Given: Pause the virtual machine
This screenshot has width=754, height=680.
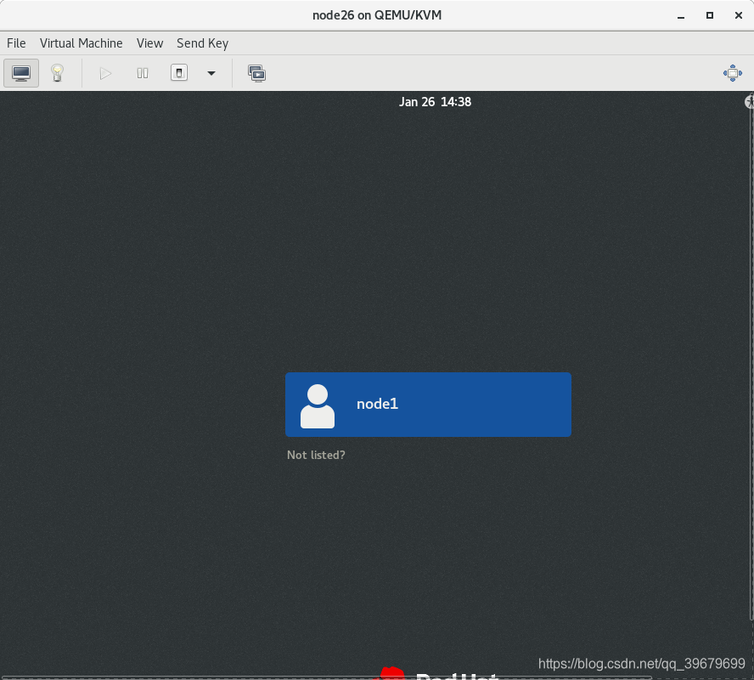Looking at the screenshot, I should 143,73.
